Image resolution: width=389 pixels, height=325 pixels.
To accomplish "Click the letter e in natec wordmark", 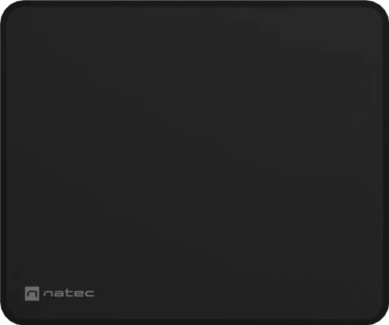I will (x=78, y=294).
